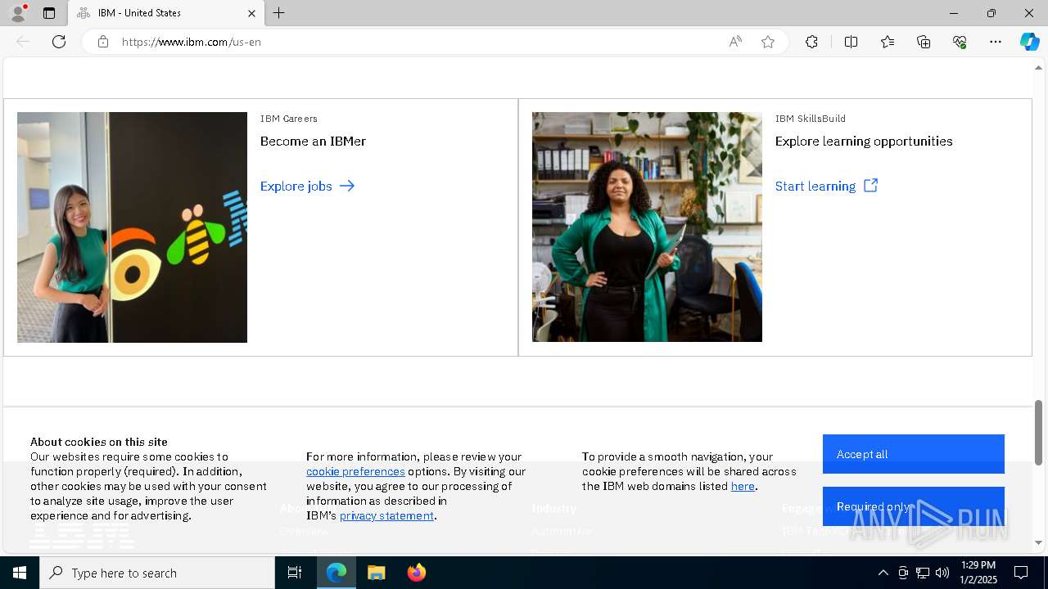Click the Become an IBMer heading
Screen dimensions: 1048x589
(313, 142)
